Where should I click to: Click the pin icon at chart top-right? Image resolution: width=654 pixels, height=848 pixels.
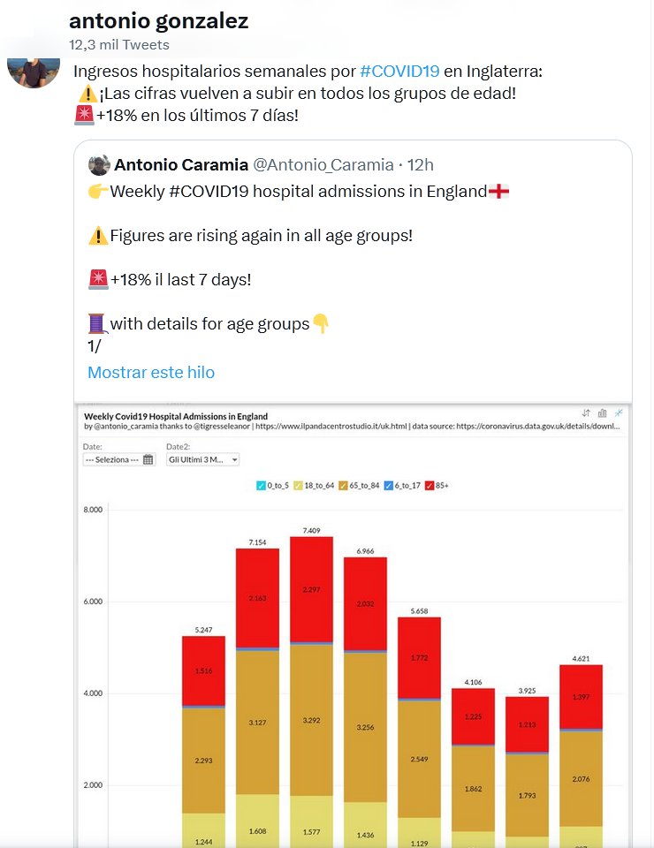[619, 413]
